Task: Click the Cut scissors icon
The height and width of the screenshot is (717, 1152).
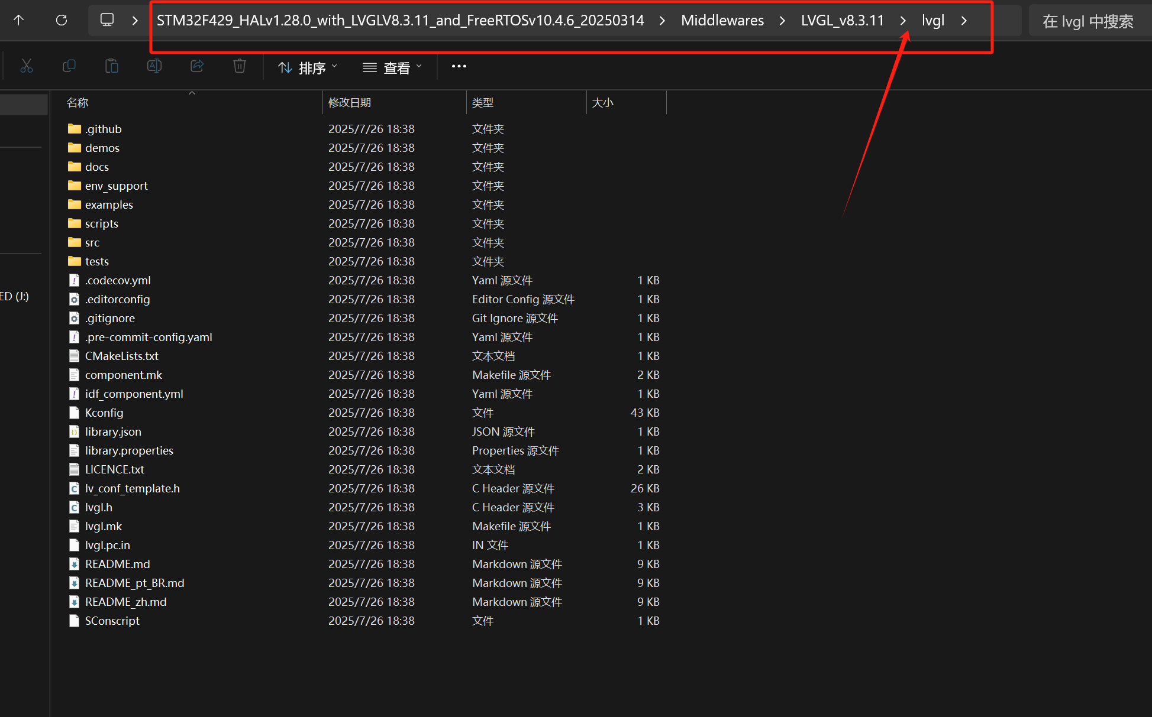Action: (x=26, y=66)
